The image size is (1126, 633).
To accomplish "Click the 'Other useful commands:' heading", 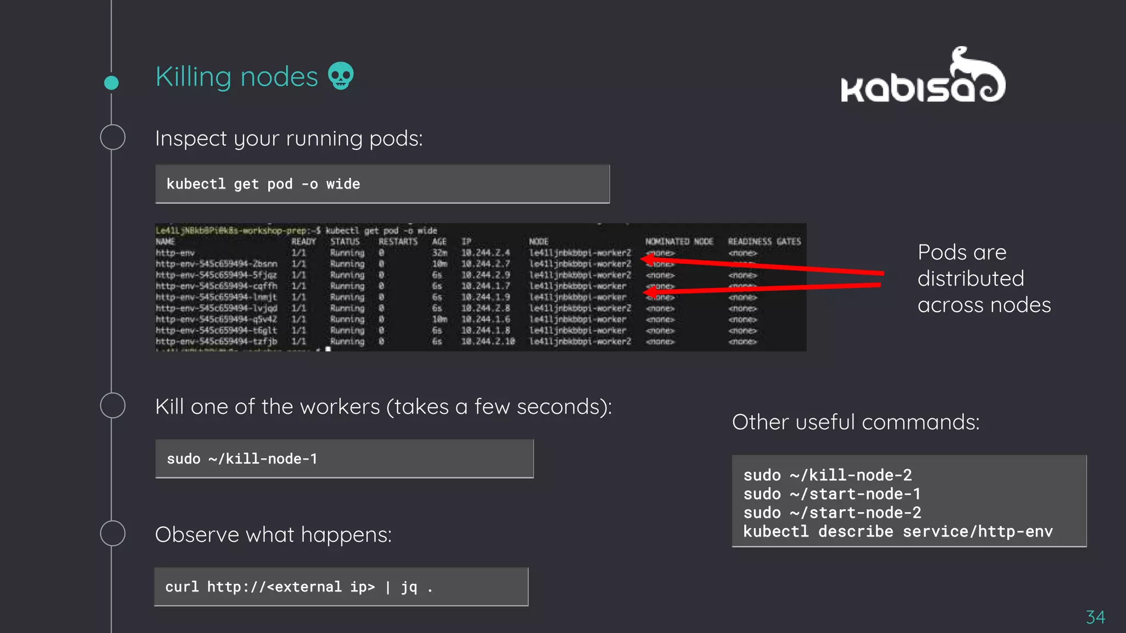I will [x=855, y=422].
